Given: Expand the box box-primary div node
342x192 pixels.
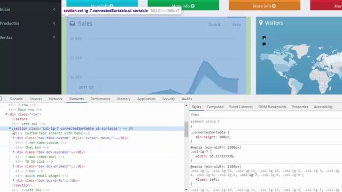Looking at the screenshot, I should (13, 166).
